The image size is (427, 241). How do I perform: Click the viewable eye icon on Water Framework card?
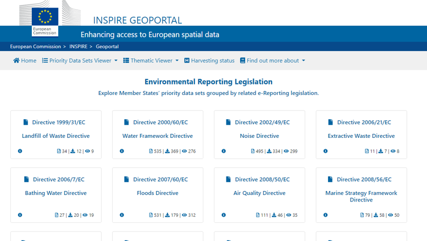(x=185, y=151)
